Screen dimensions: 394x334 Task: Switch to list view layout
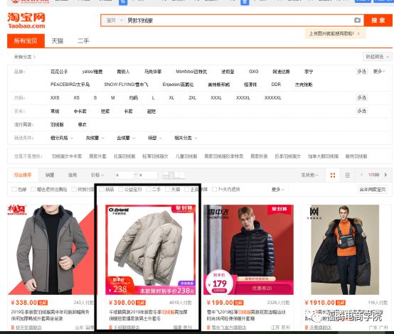point(347,176)
